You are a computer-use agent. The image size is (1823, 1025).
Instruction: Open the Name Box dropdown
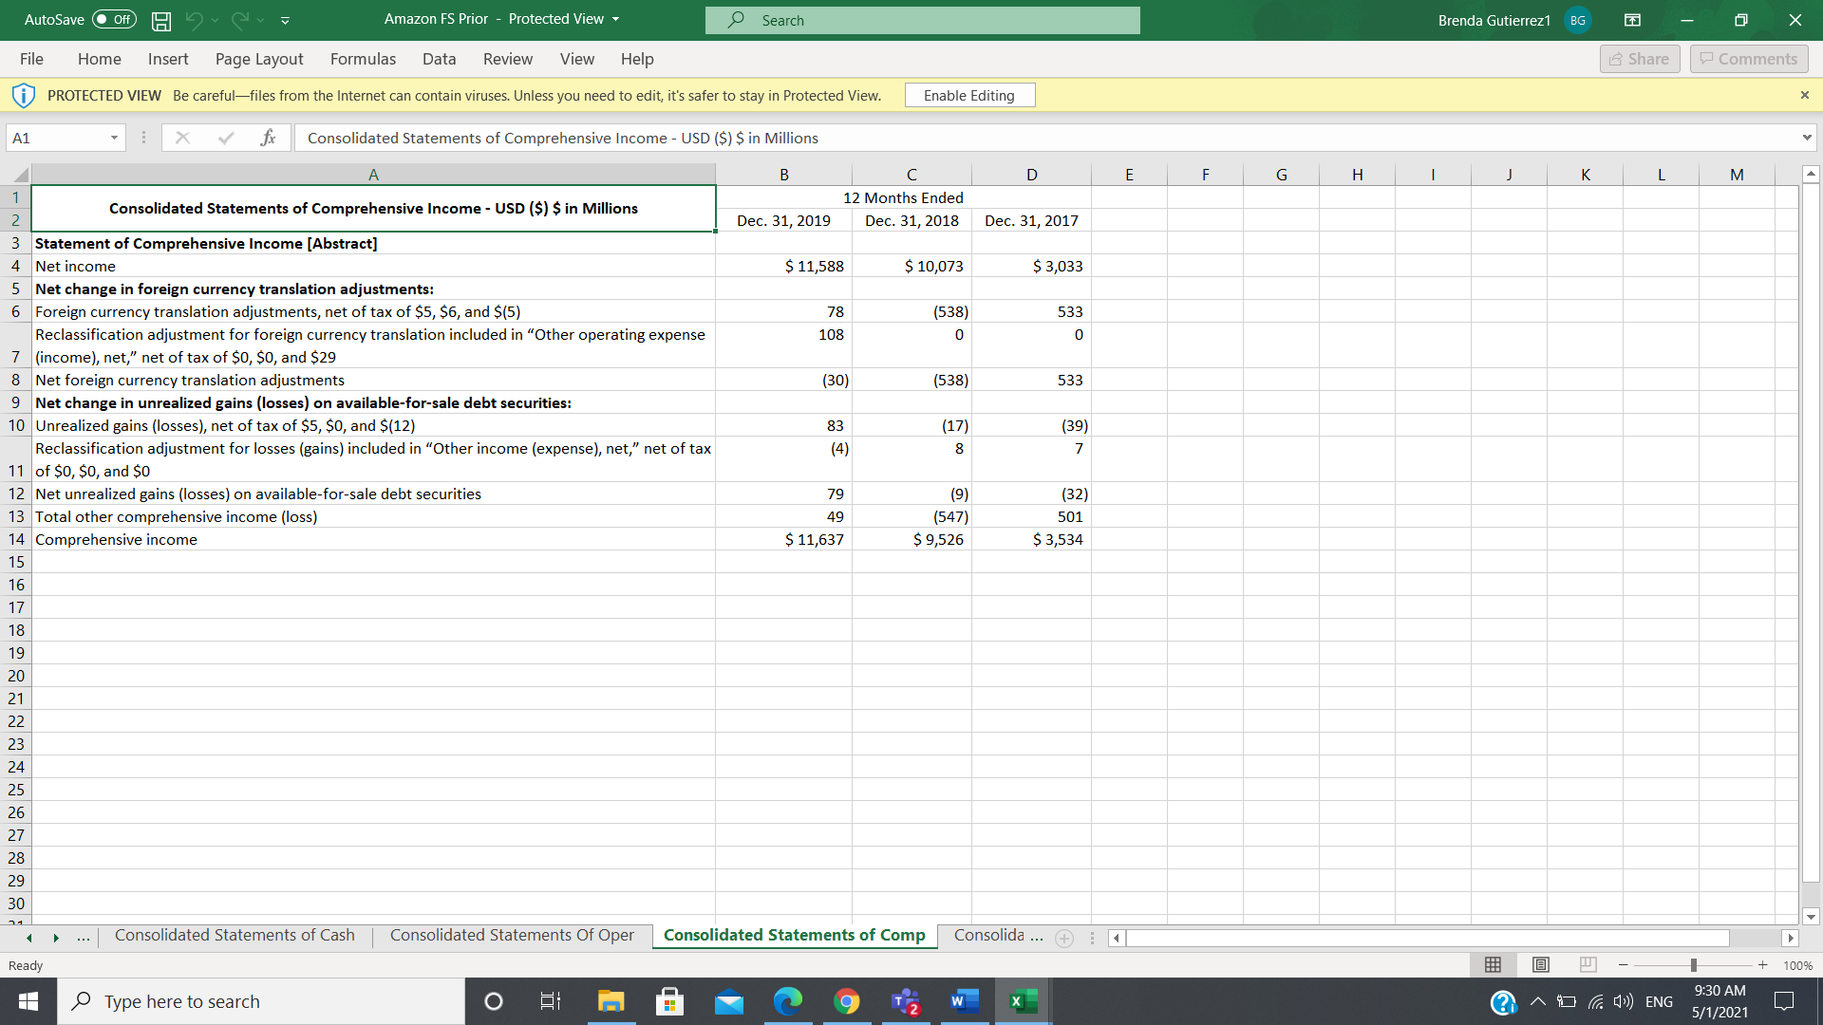[x=111, y=138]
